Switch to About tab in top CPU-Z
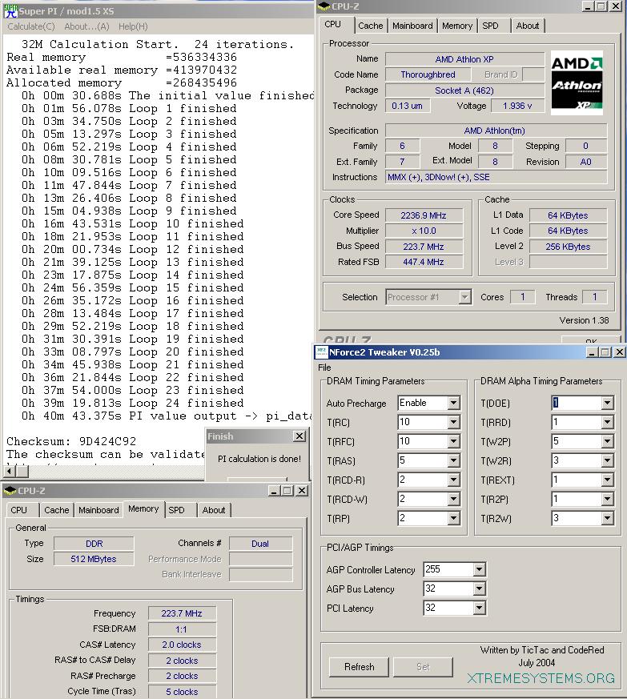Image resolution: width=627 pixels, height=699 pixels. click(528, 26)
